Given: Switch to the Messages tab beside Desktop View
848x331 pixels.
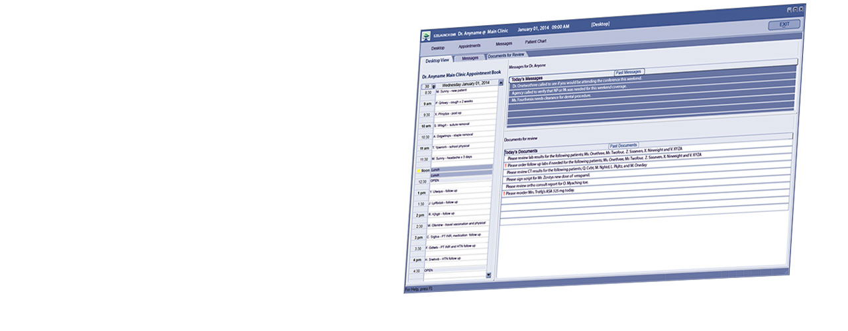Looking at the screenshot, I should pyautogui.click(x=470, y=58).
